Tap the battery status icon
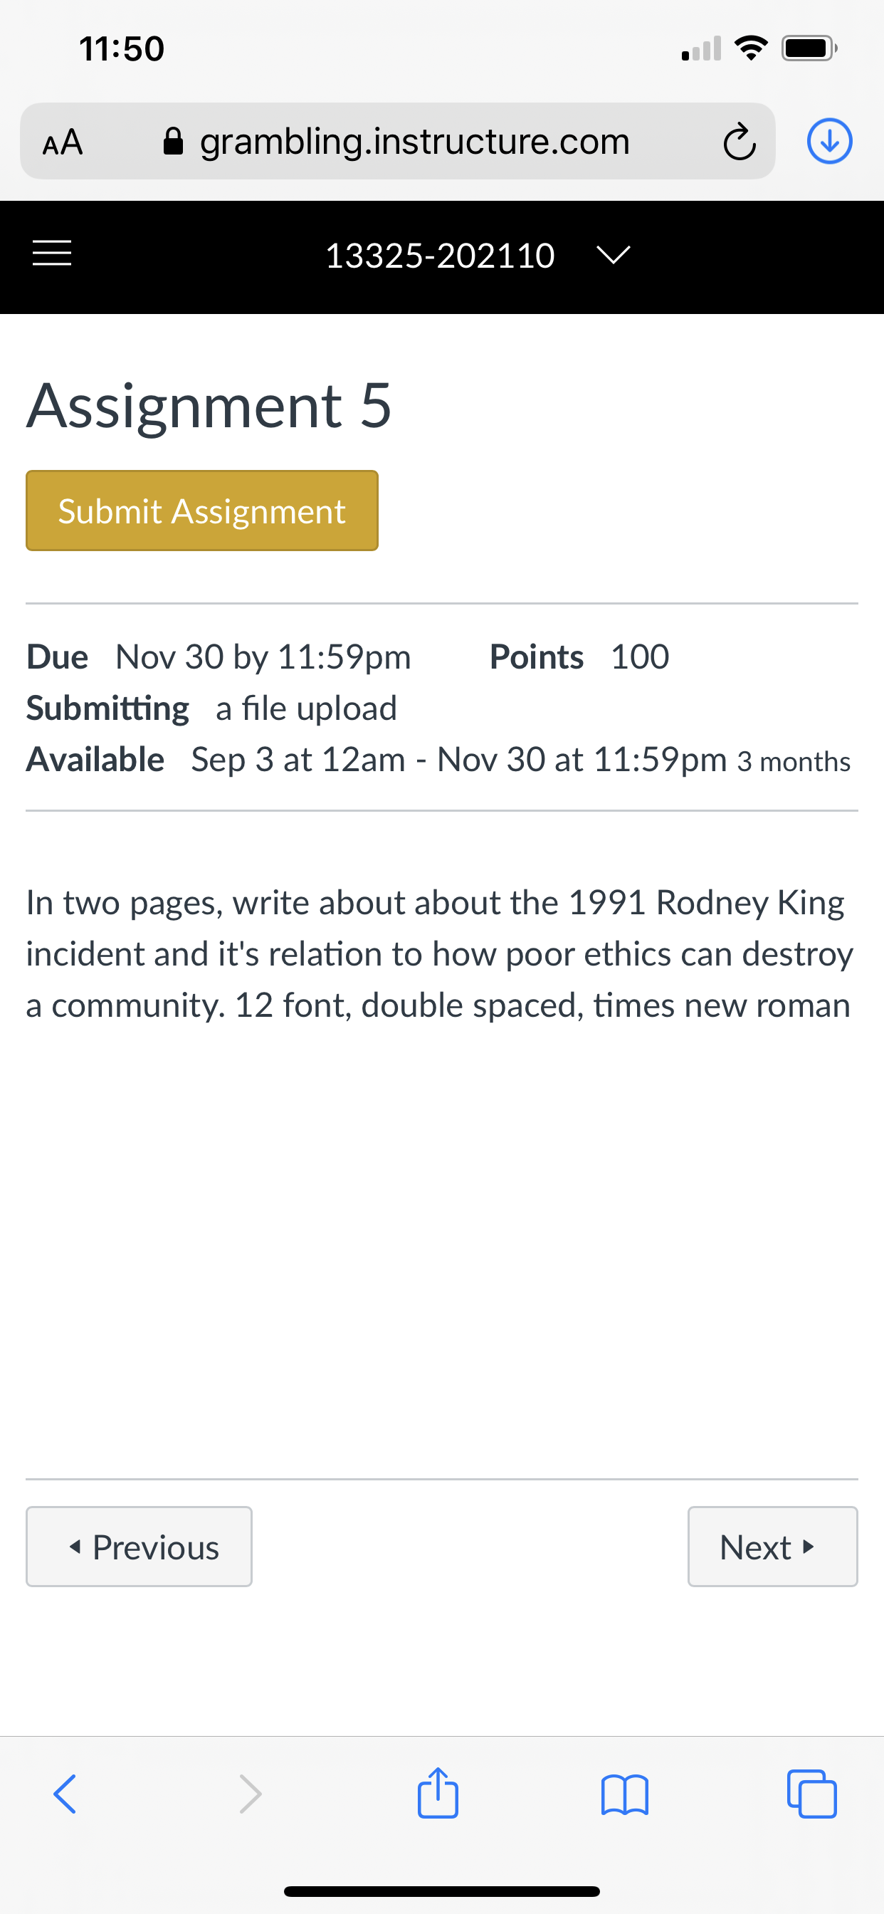The image size is (884, 1914). coord(809,49)
